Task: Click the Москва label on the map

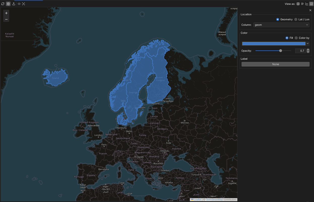Action: click(185, 123)
